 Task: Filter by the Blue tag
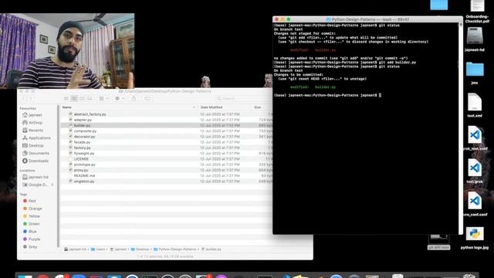pyautogui.click(x=30, y=232)
